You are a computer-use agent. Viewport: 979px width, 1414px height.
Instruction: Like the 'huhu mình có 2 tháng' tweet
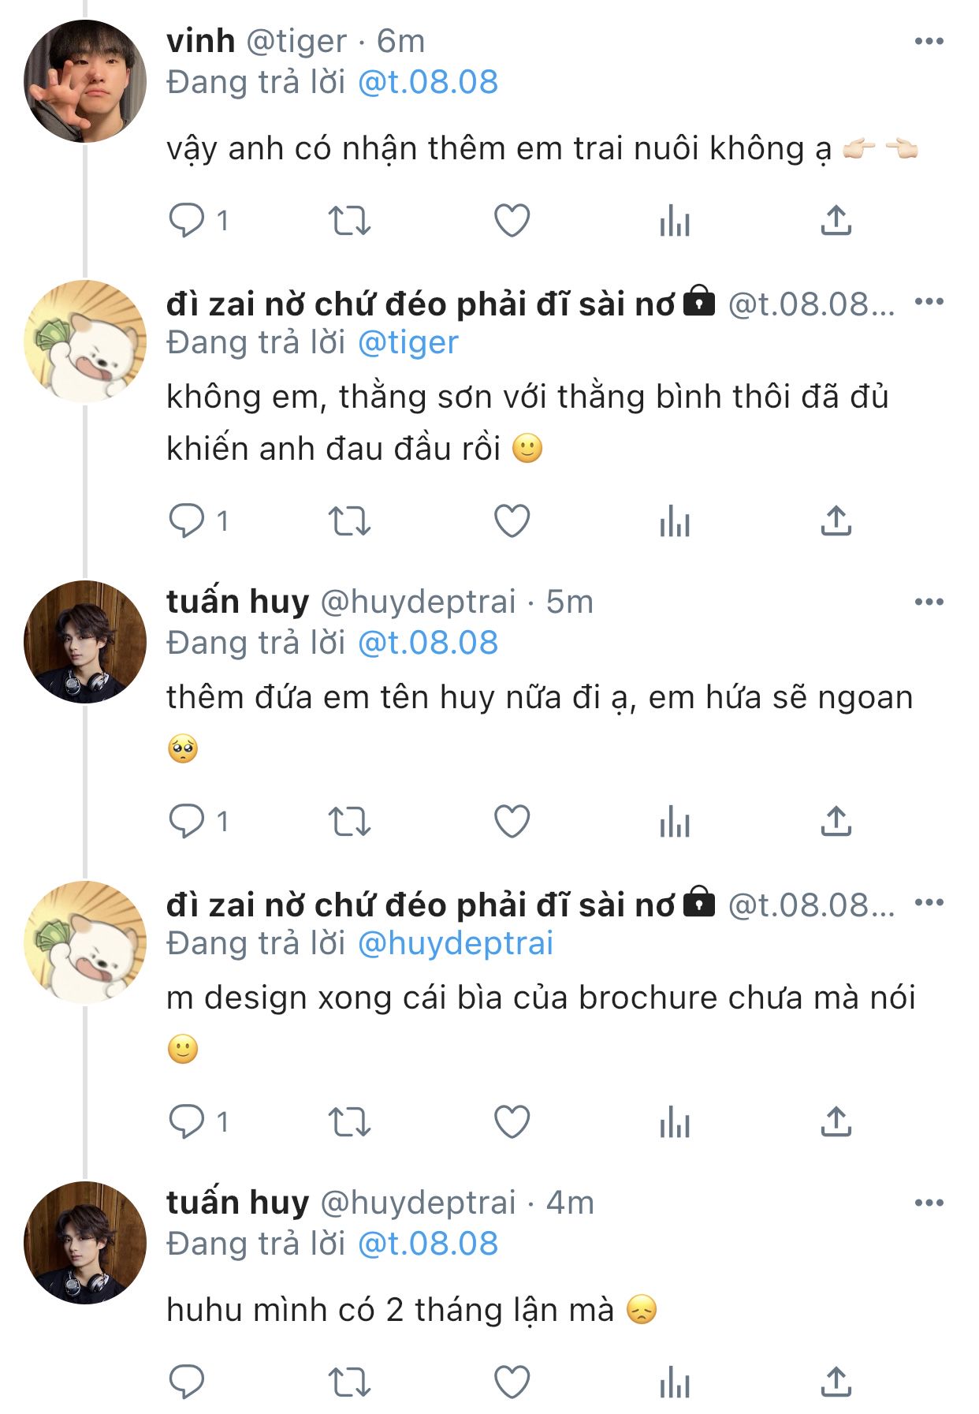tap(512, 1382)
